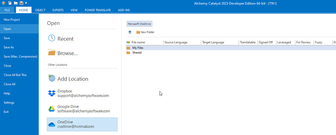Image resolution: width=336 pixels, height=135 pixels.
Task: Click the File name column icon
Action: [x=128, y=42]
